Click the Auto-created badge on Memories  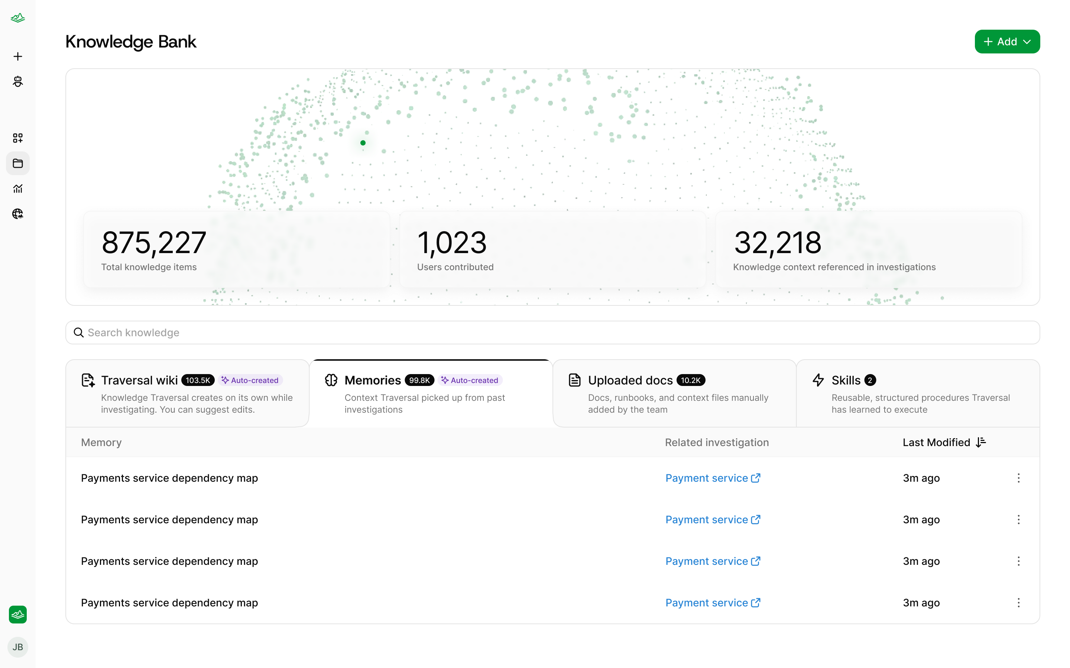point(470,380)
